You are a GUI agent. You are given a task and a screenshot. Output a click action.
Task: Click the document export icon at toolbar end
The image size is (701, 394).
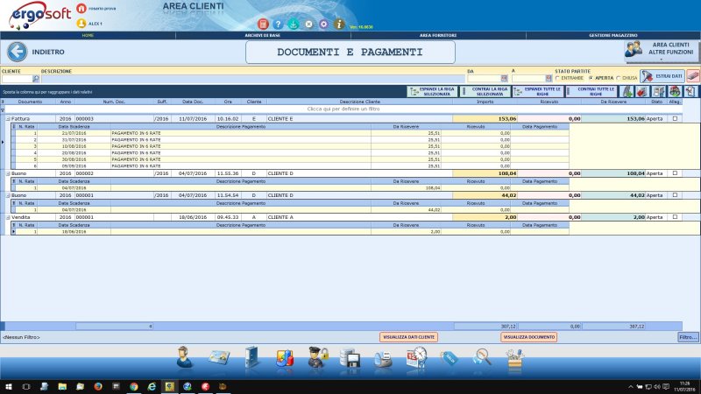coord(690,92)
